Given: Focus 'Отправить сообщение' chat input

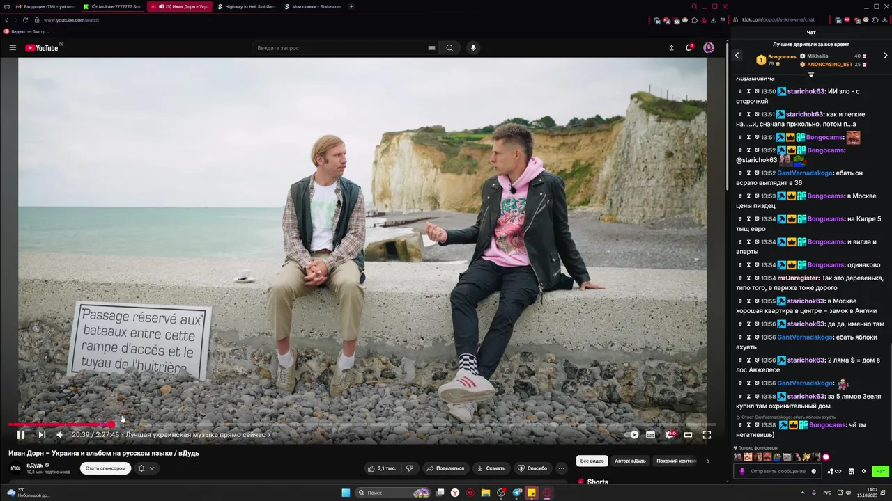Looking at the screenshot, I should click(x=778, y=471).
